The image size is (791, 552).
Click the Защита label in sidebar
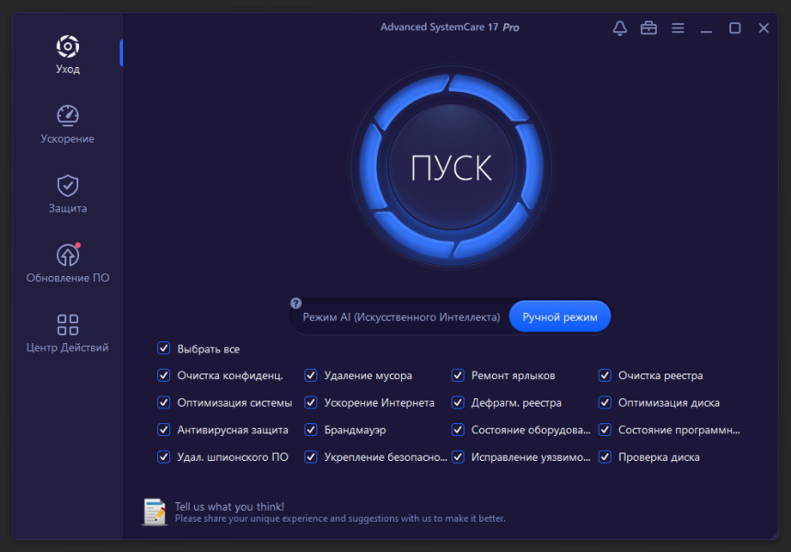(67, 208)
